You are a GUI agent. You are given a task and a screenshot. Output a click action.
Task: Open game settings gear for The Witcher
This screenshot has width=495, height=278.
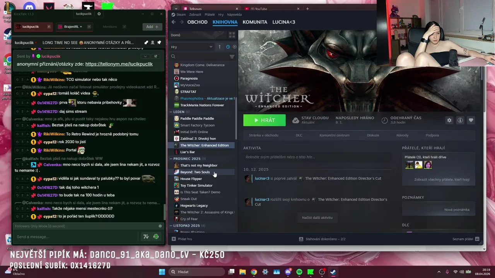click(449, 120)
